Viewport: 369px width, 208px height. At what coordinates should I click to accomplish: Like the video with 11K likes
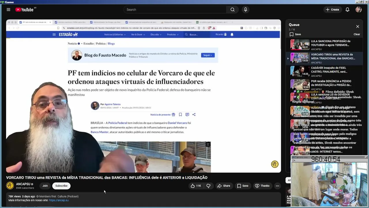point(196,186)
